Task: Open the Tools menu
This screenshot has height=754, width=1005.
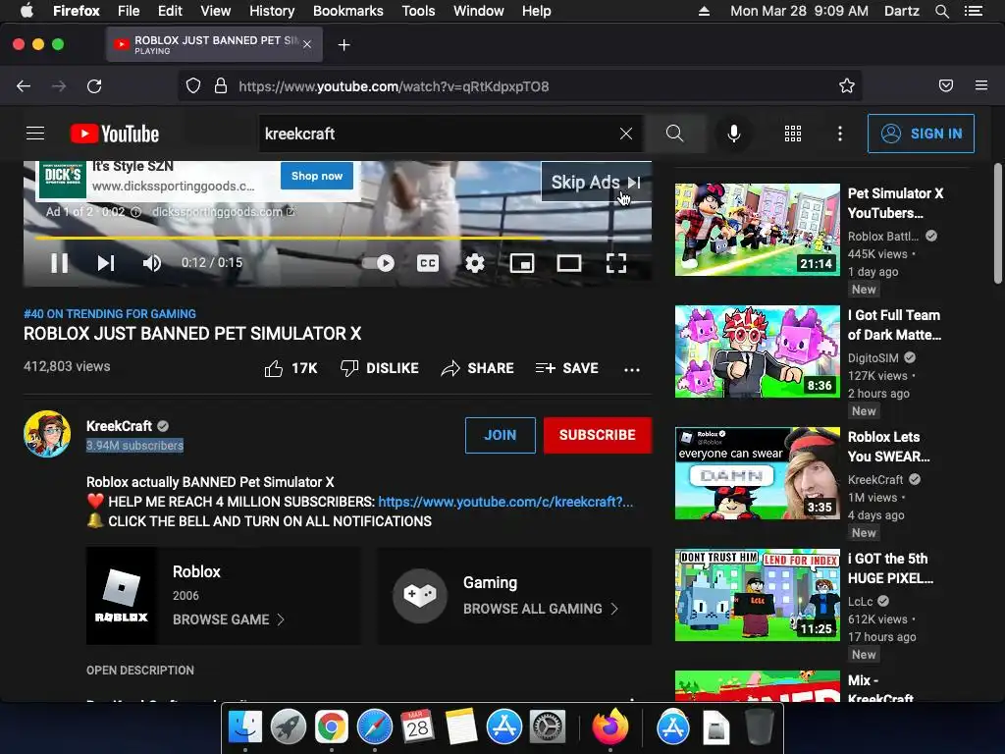Action: 418,11
